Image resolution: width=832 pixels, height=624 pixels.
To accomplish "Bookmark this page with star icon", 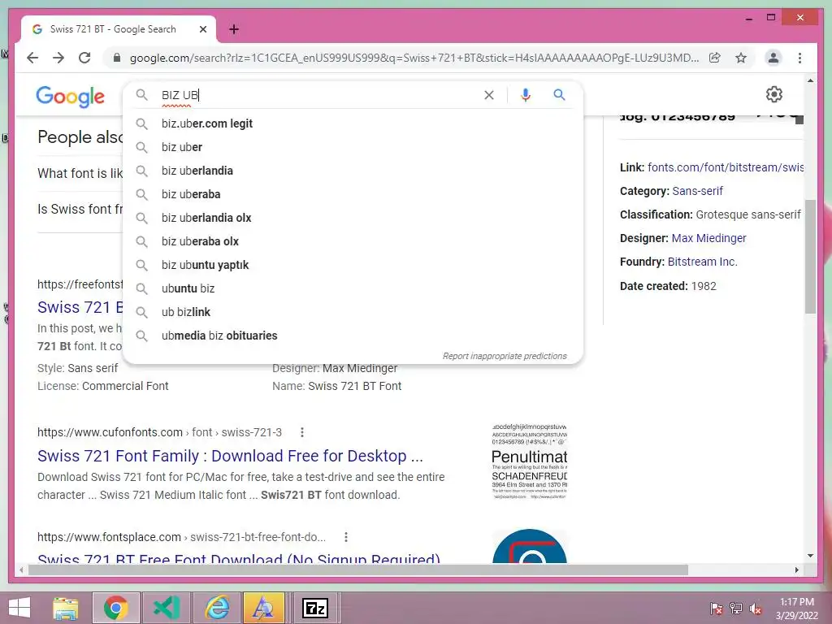I will [x=741, y=58].
